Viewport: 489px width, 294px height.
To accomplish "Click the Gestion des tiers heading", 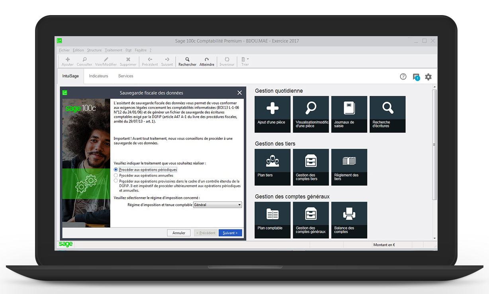I will [275, 144].
